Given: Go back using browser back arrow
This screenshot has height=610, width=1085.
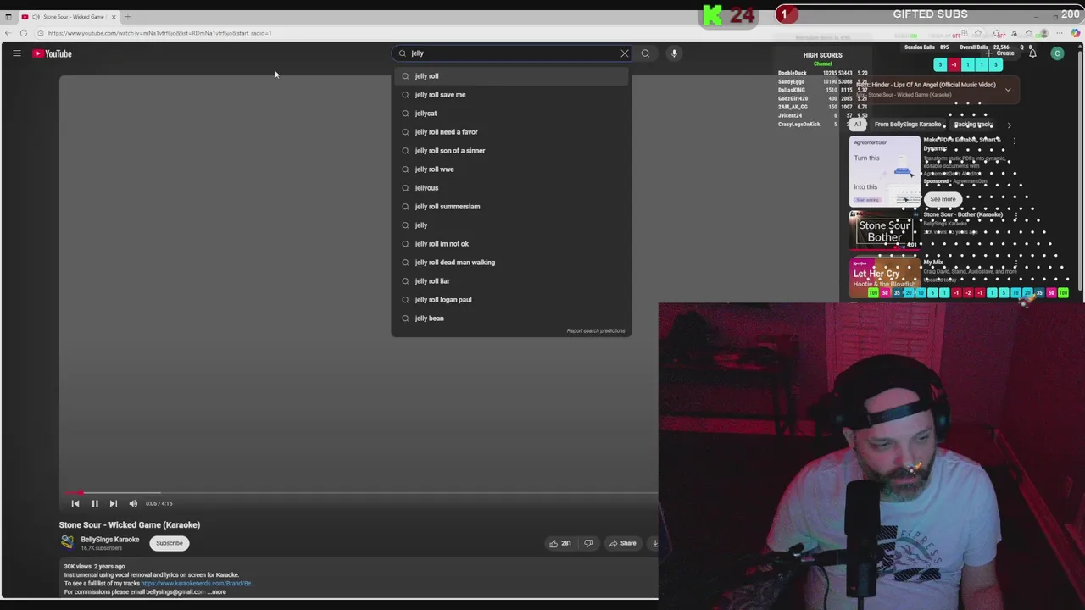Looking at the screenshot, I should click(7, 33).
